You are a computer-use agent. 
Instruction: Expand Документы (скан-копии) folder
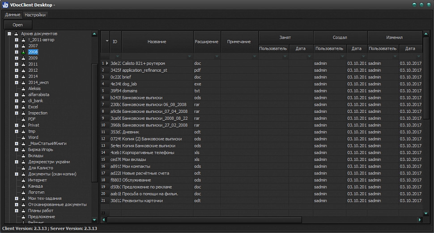coord(16,174)
